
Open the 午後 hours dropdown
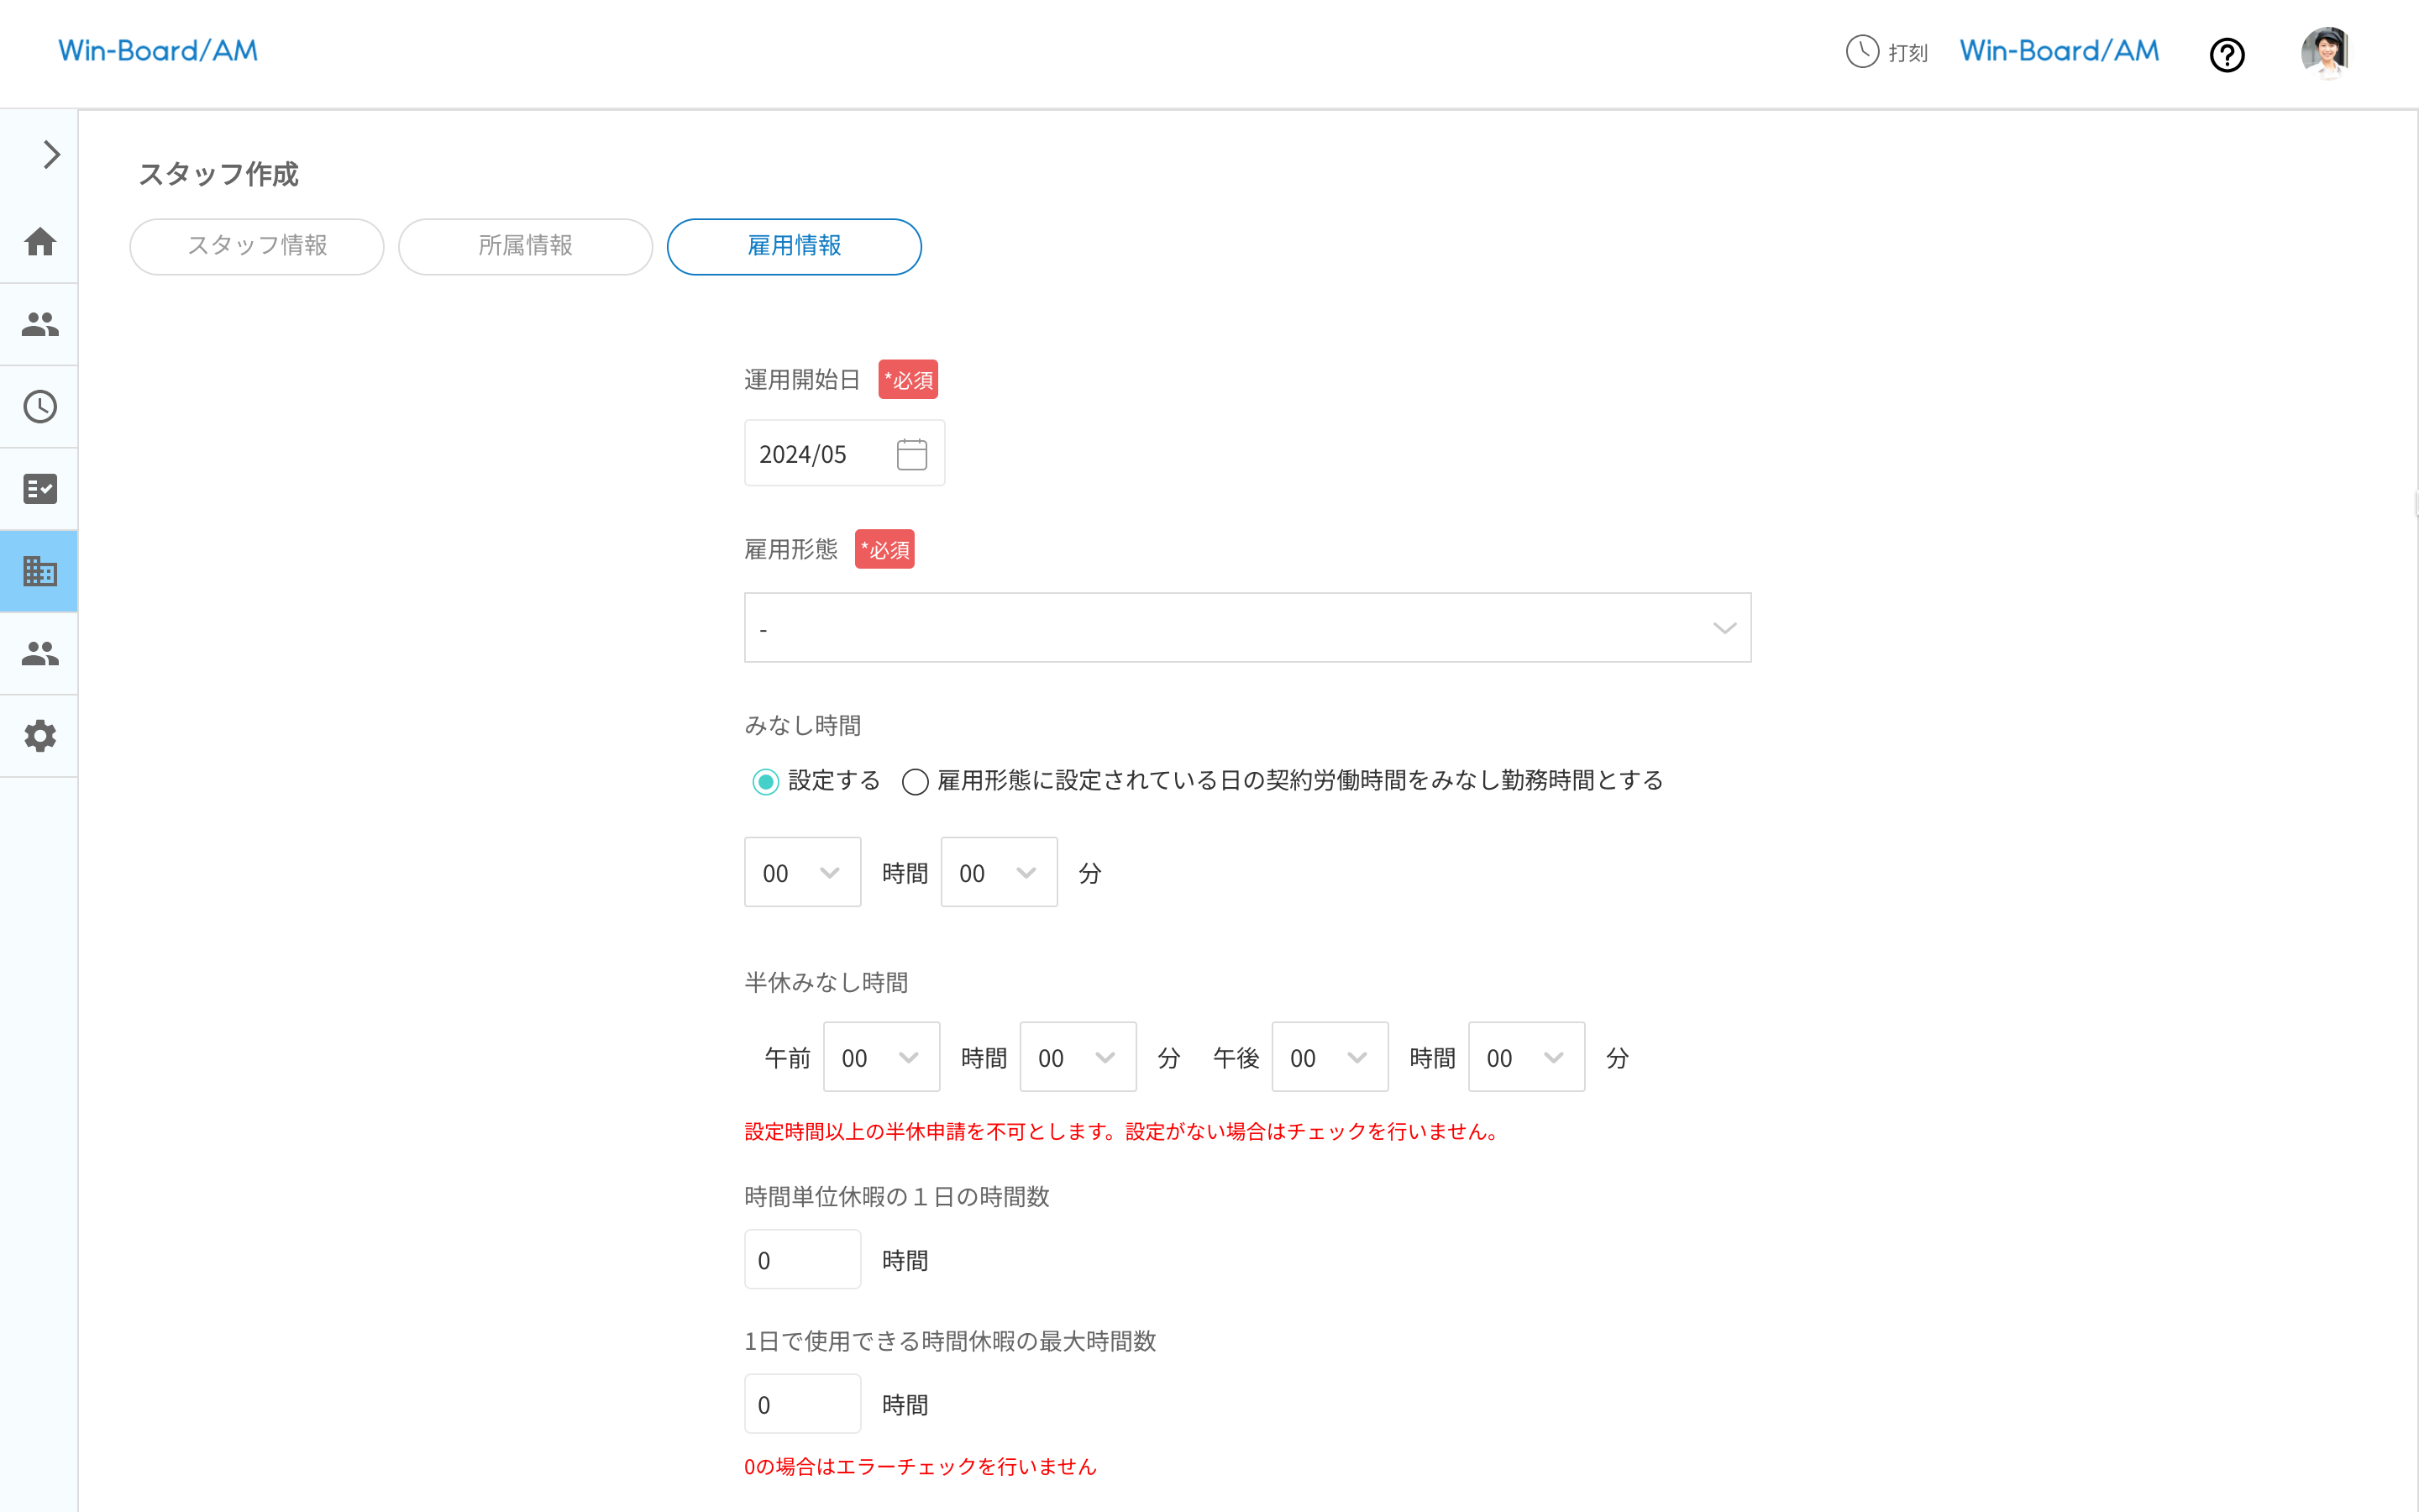coord(1330,1056)
